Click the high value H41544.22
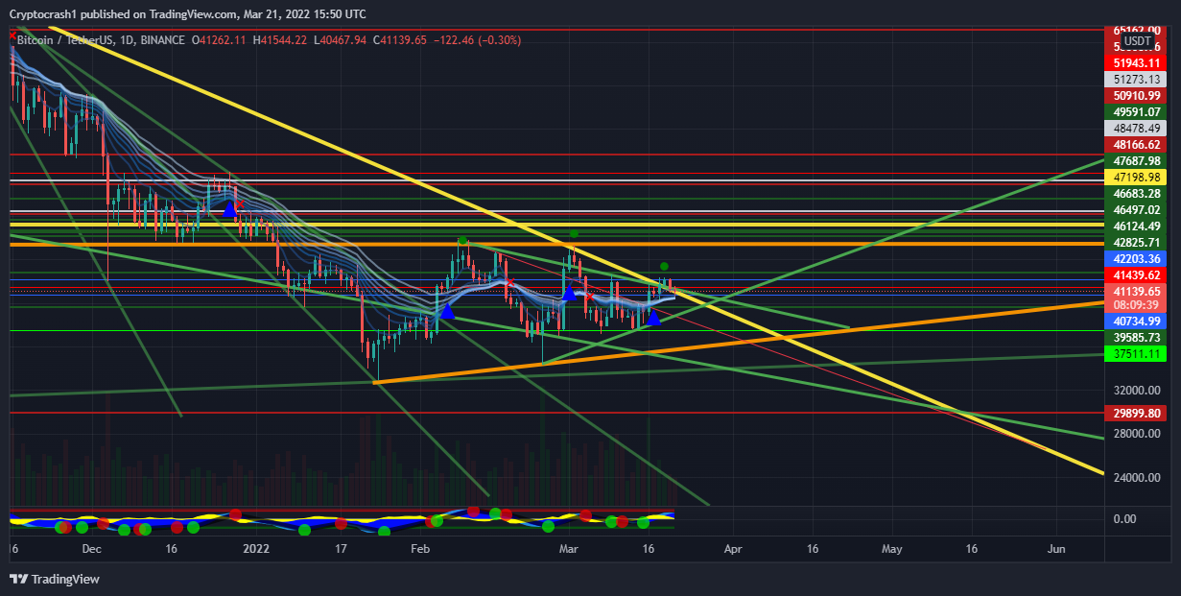The image size is (1181, 596). (x=280, y=40)
